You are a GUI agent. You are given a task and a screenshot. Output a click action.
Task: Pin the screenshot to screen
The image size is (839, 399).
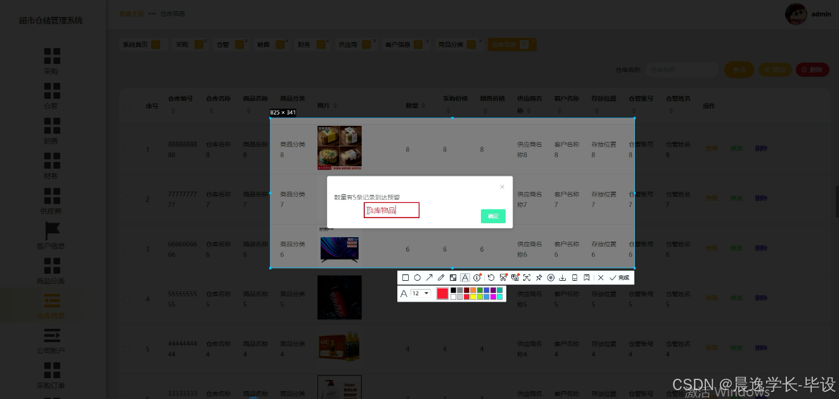(x=539, y=278)
